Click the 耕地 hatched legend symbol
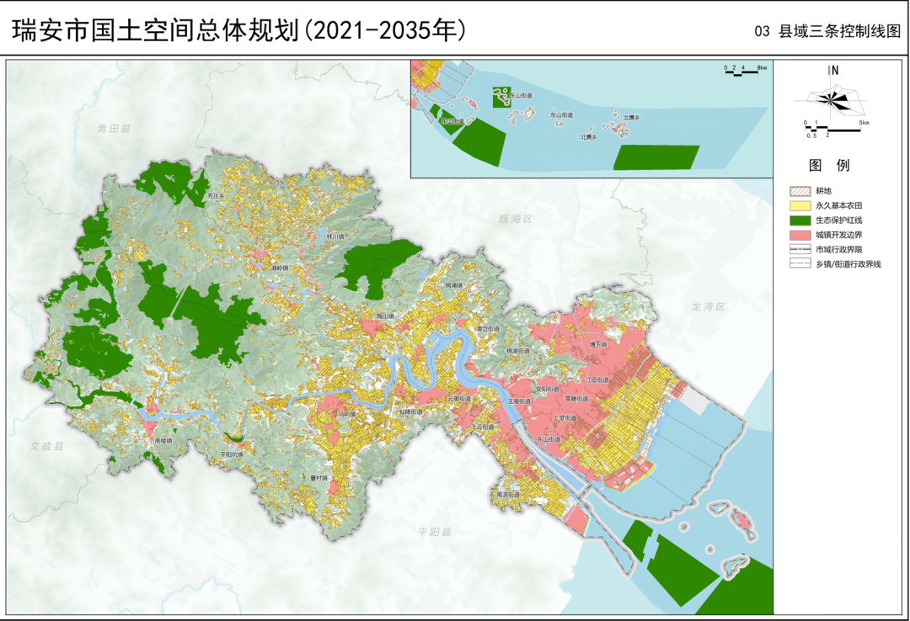The width and height of the screenshot is (910, 621). click(800, 191)
